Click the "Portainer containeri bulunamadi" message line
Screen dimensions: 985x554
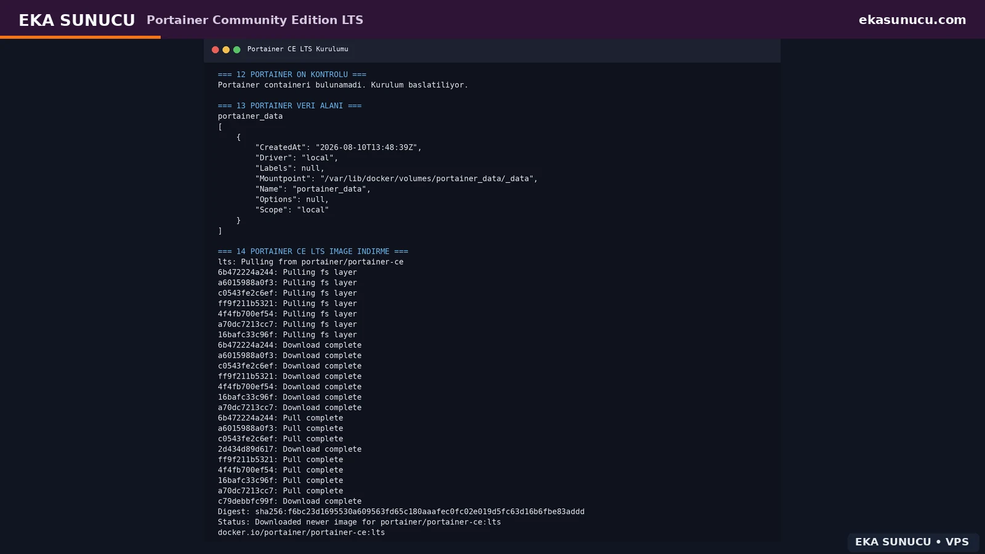[343, 85]
